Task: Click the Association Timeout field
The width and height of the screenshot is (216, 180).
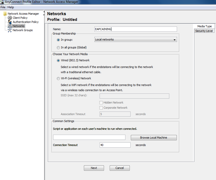Action: [x=115, y=114]
